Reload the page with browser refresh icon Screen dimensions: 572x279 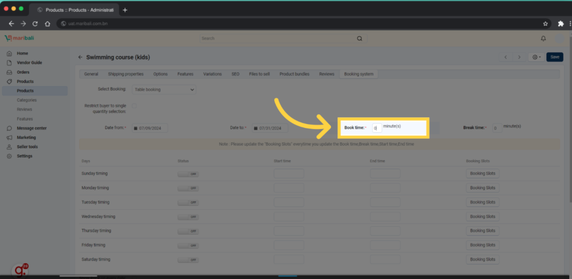click(35, 24)
